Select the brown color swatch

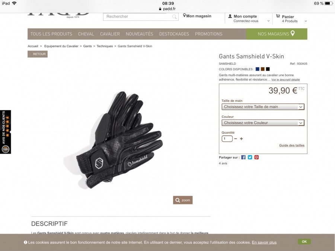pyautogui.click(x=262, y=69)
